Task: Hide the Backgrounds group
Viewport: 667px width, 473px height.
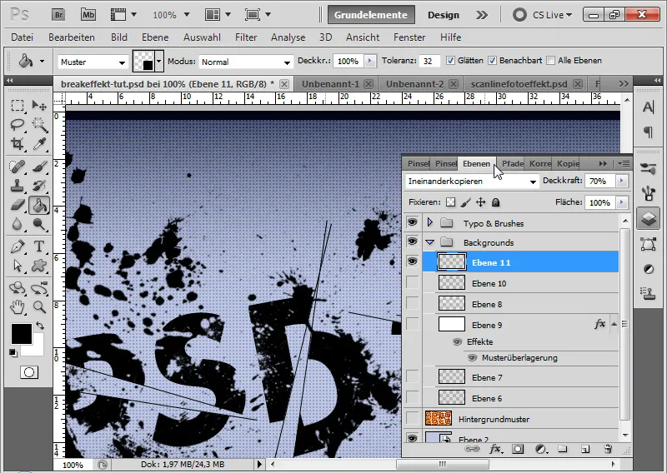Action: 412,241
